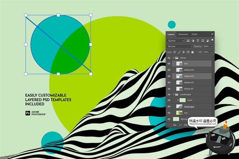Screen dimensions: 239x159
Task: Click the shape layer filter icon
Action: 203,41
